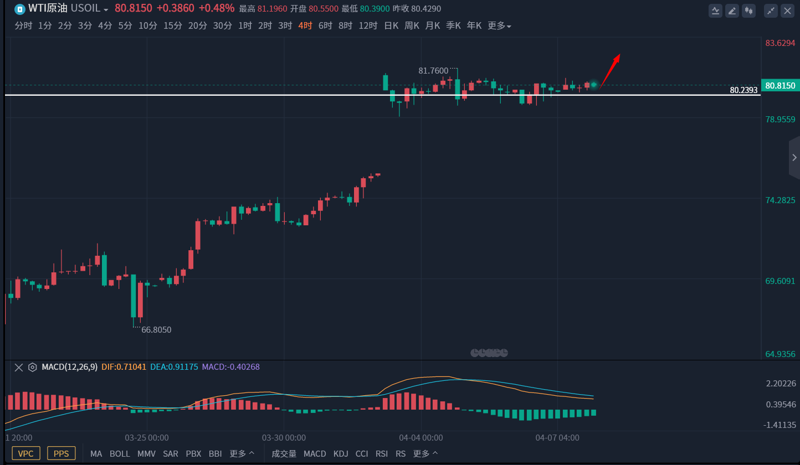Click the 80.2393 horizontal line label
Image resolution: width=800 pixels, height=465 pixels.
pos(743,90)
